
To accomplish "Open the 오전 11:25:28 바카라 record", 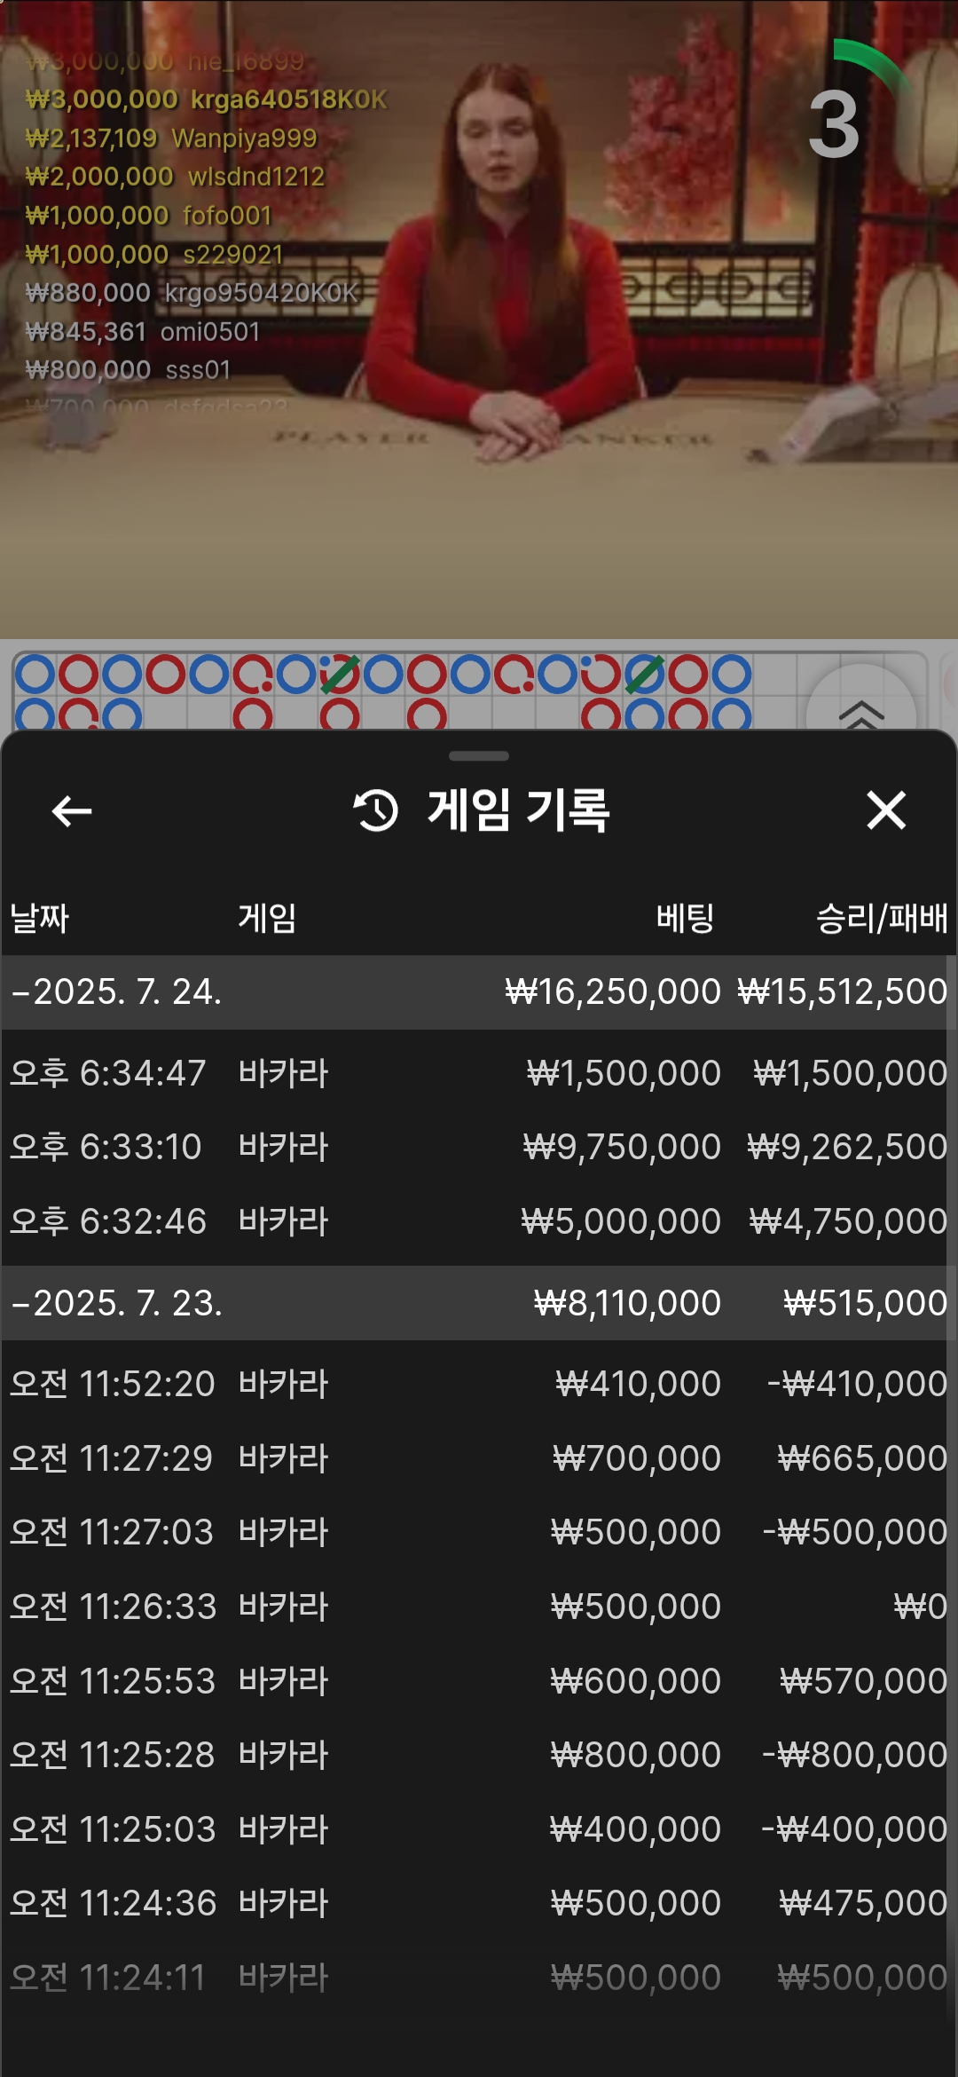I will [479, 1755].
